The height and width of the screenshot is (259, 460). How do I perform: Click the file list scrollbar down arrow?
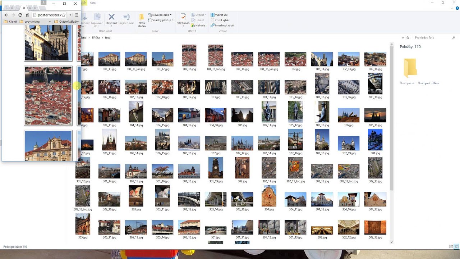point(392,242)
